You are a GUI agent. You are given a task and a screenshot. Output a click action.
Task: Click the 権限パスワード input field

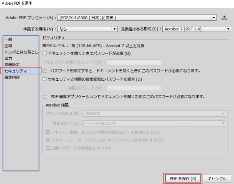point(134,88)
